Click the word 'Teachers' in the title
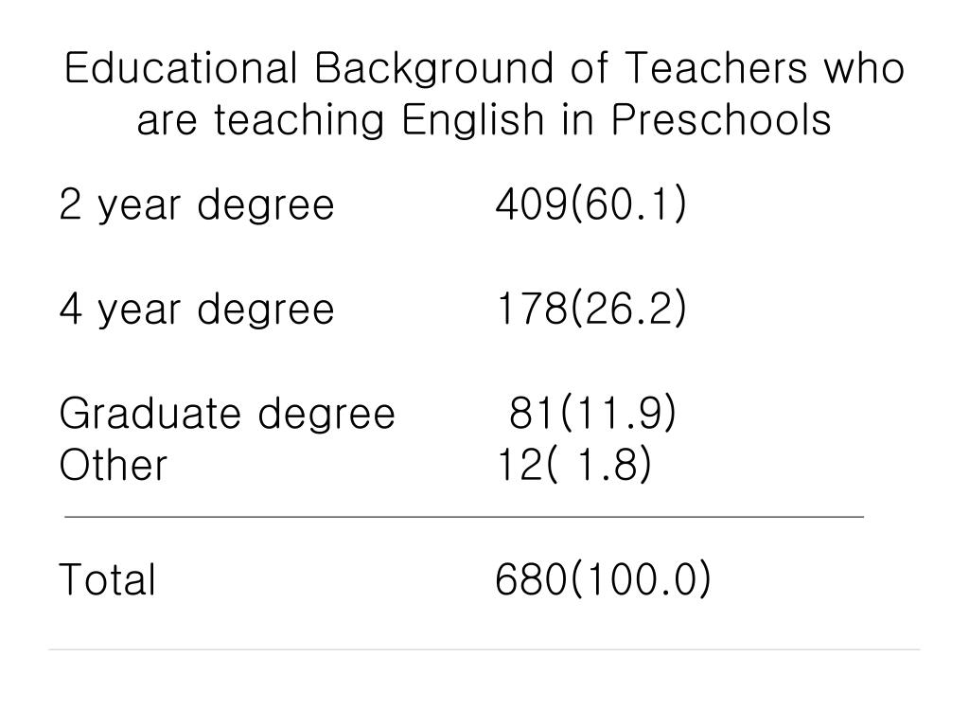The image size is (969, 727). click(717, 68)
